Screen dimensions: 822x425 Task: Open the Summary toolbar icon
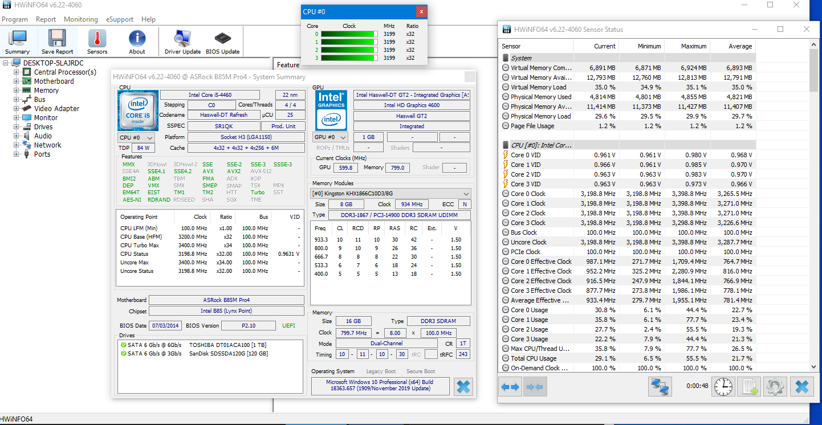click(x=18, y=42)
